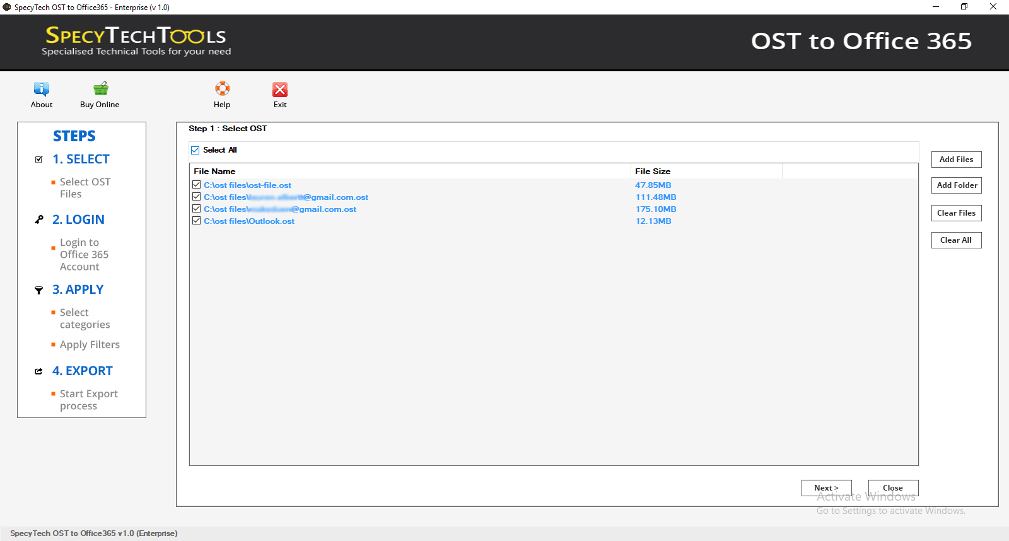Click the key icon beside 2. LOGIN
1009x541 pixels.
[39, 220]
